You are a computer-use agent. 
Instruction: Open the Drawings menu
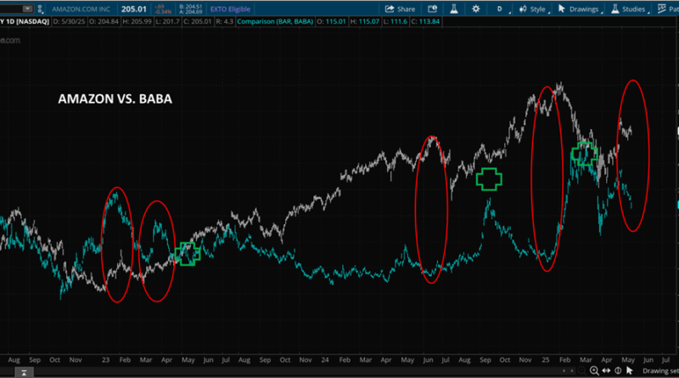580,9
